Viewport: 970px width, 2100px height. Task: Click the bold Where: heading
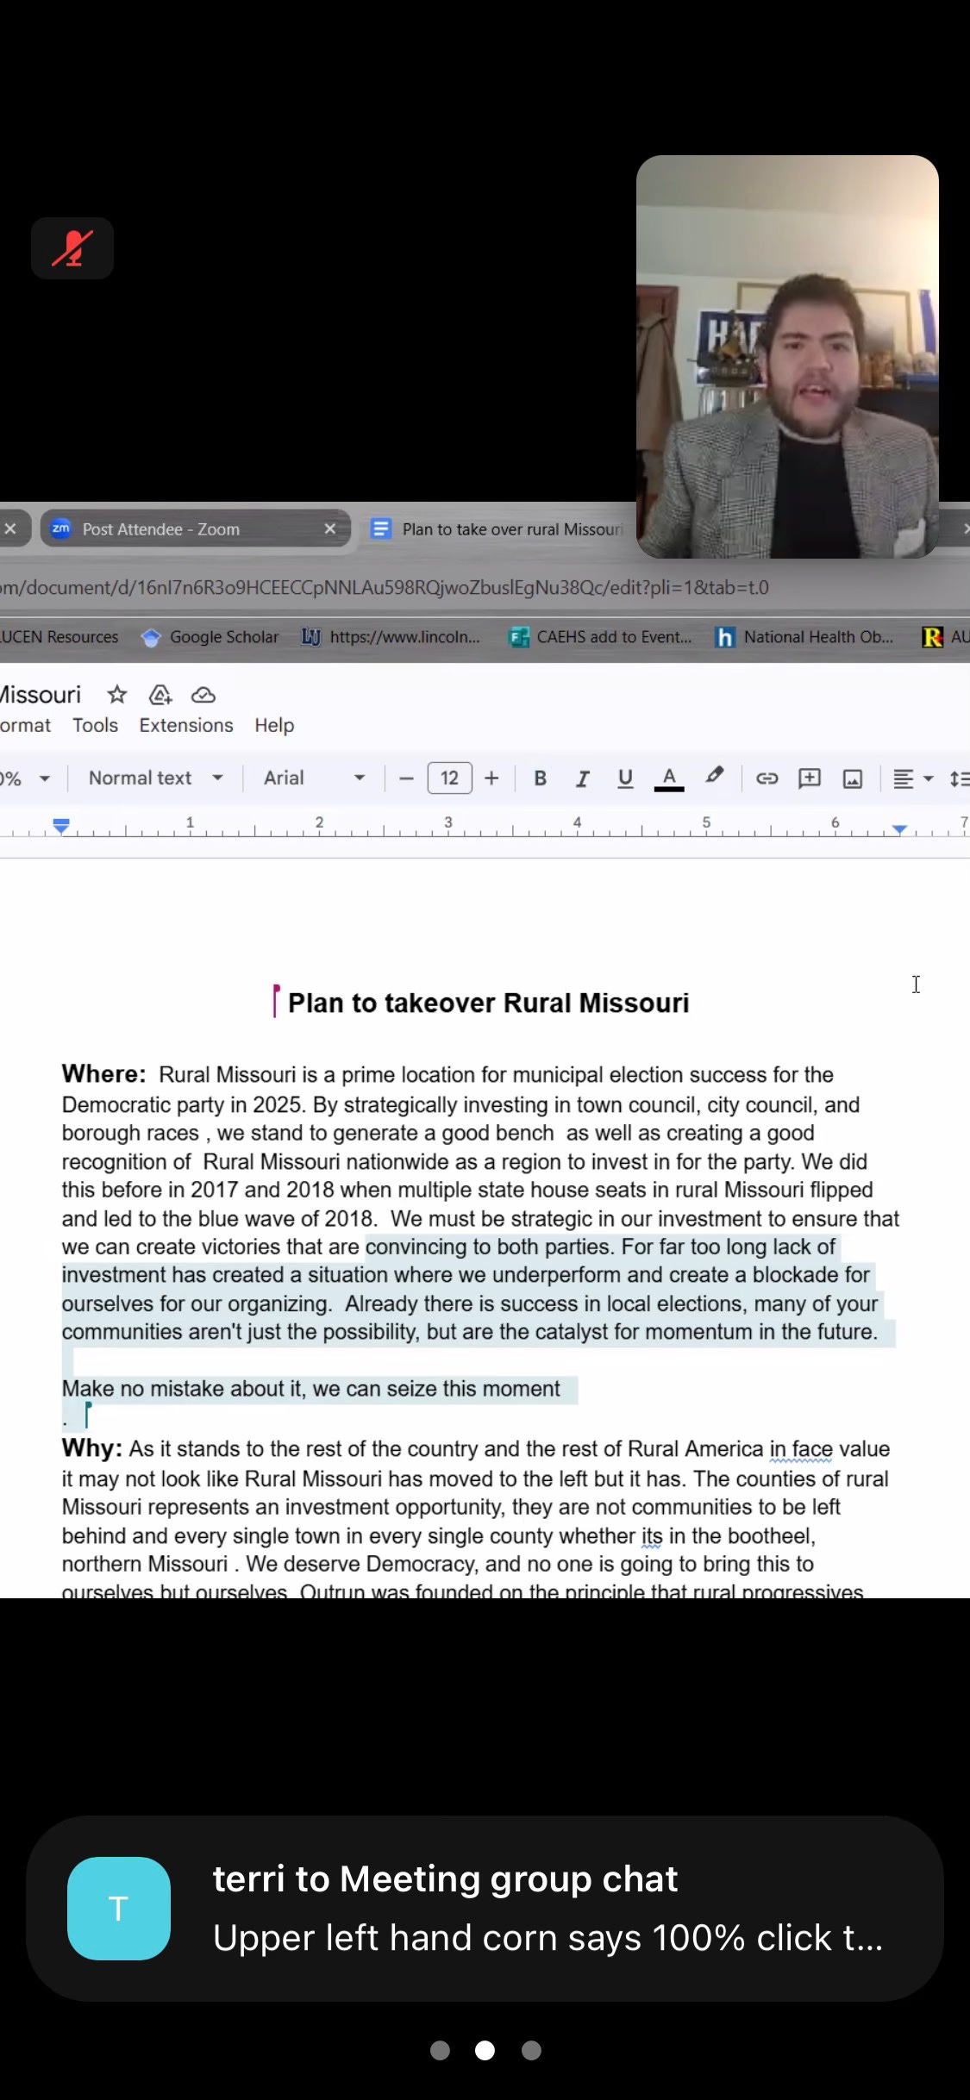104,1074
